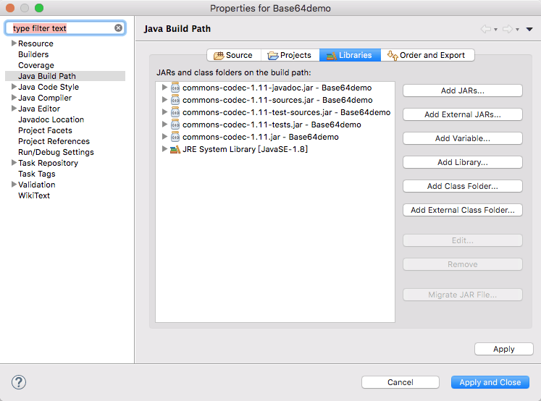Click the JRE System Library books icon
The height and width of the screenshot is (401, 541).
(175, 149)
